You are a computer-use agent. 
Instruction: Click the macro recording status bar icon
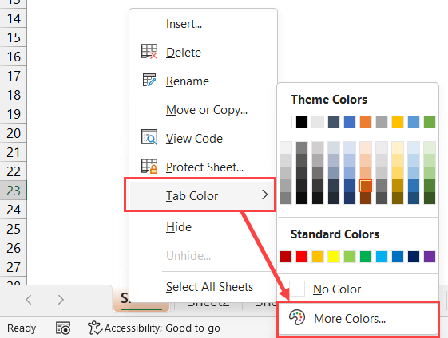(63, 328)
